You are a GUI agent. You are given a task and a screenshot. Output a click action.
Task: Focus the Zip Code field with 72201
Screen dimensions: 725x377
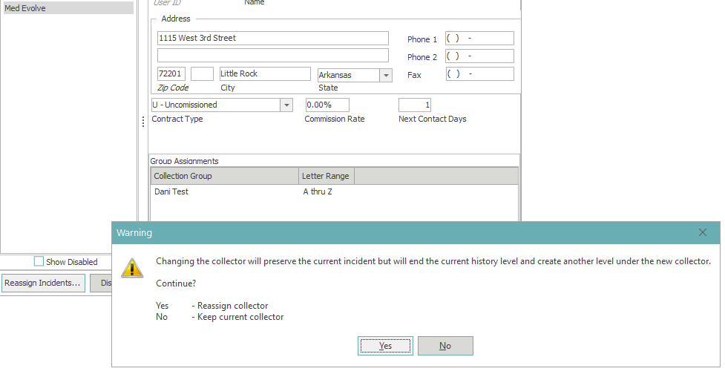click(171, 74)
